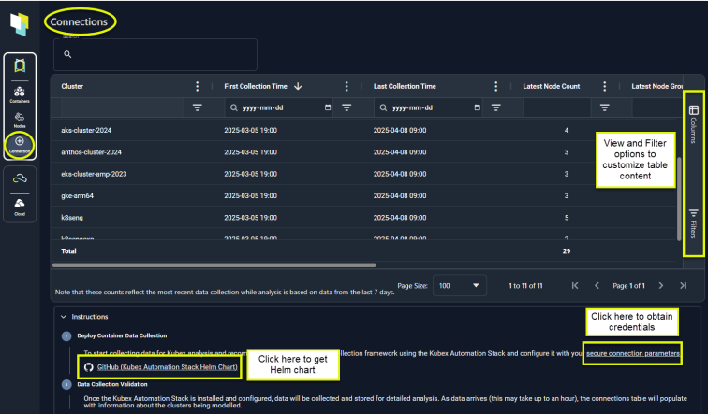Screen dimensions: 708x414
Task: Open filter icon for Latest Node Count
Action: [x=605, y=107]
